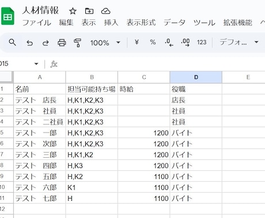The image size is (265, 218).
Task: Open the デフォ... font dropdown
Action: pos(239,42)
